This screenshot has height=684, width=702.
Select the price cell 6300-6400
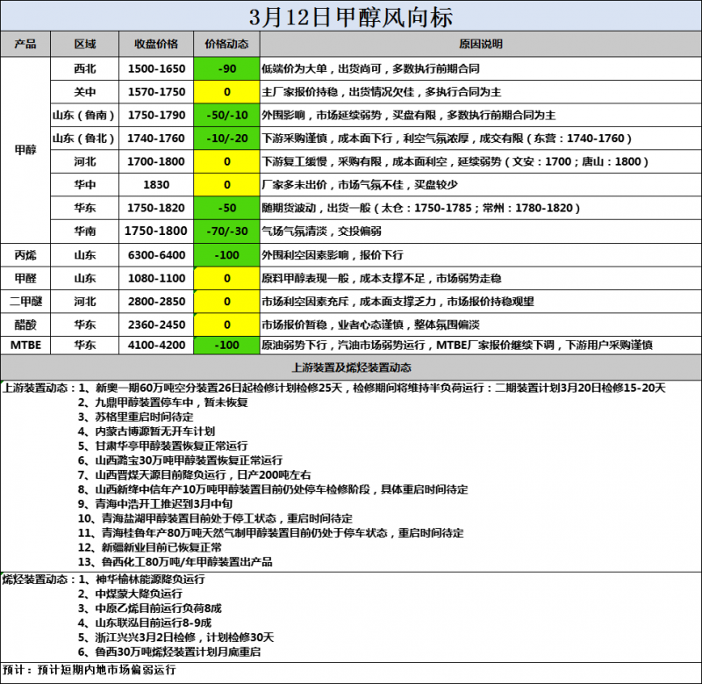[x=156, y=255]
